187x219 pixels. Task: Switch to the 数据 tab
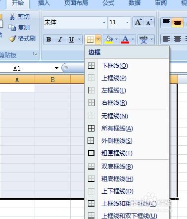coord(135,3)
